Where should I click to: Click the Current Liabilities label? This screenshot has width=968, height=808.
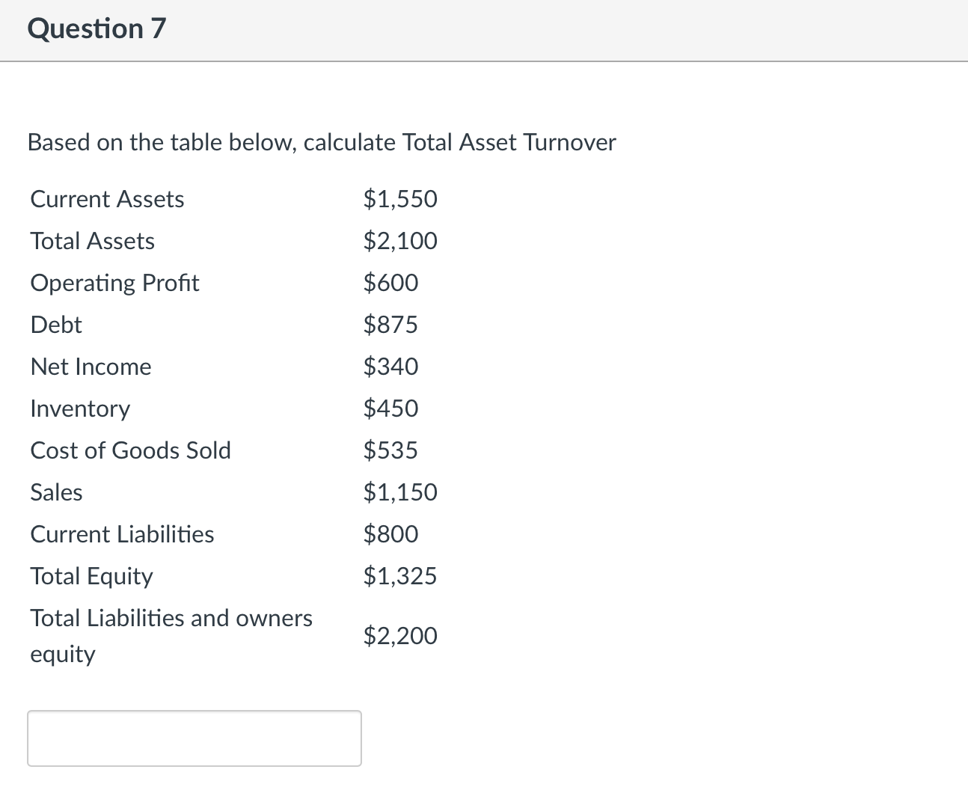(x=122, y=534)
